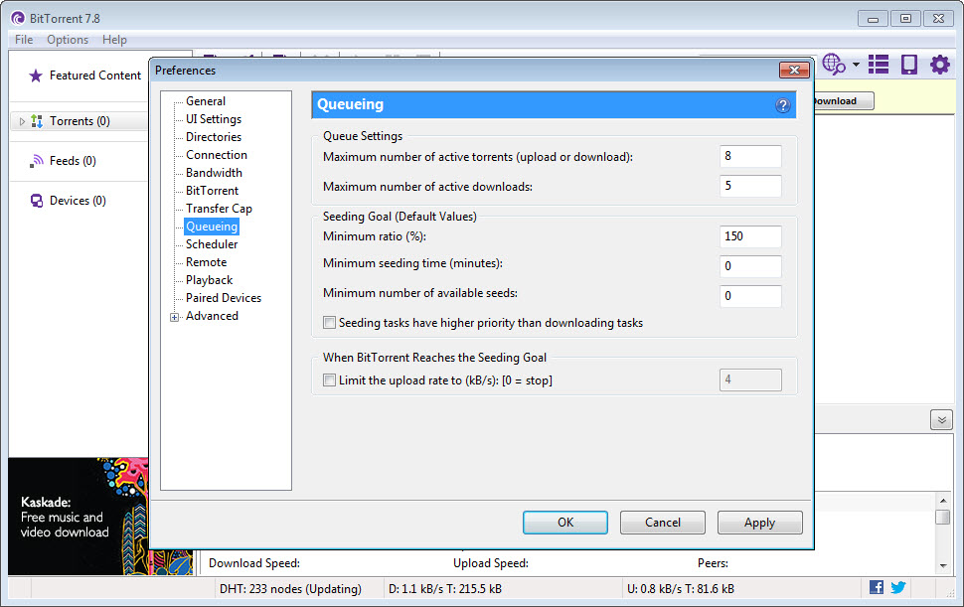Viewport: 964px width, 607px height.
Task: Click the Torrents arrows icon in sidebar
Action: point(37,121)
